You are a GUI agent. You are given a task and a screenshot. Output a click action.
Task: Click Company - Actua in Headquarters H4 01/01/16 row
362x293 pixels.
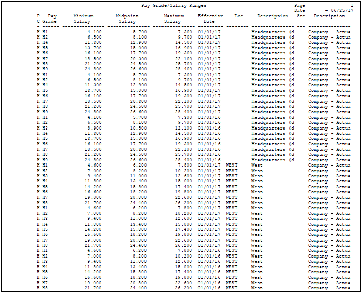tap(329, 133)
